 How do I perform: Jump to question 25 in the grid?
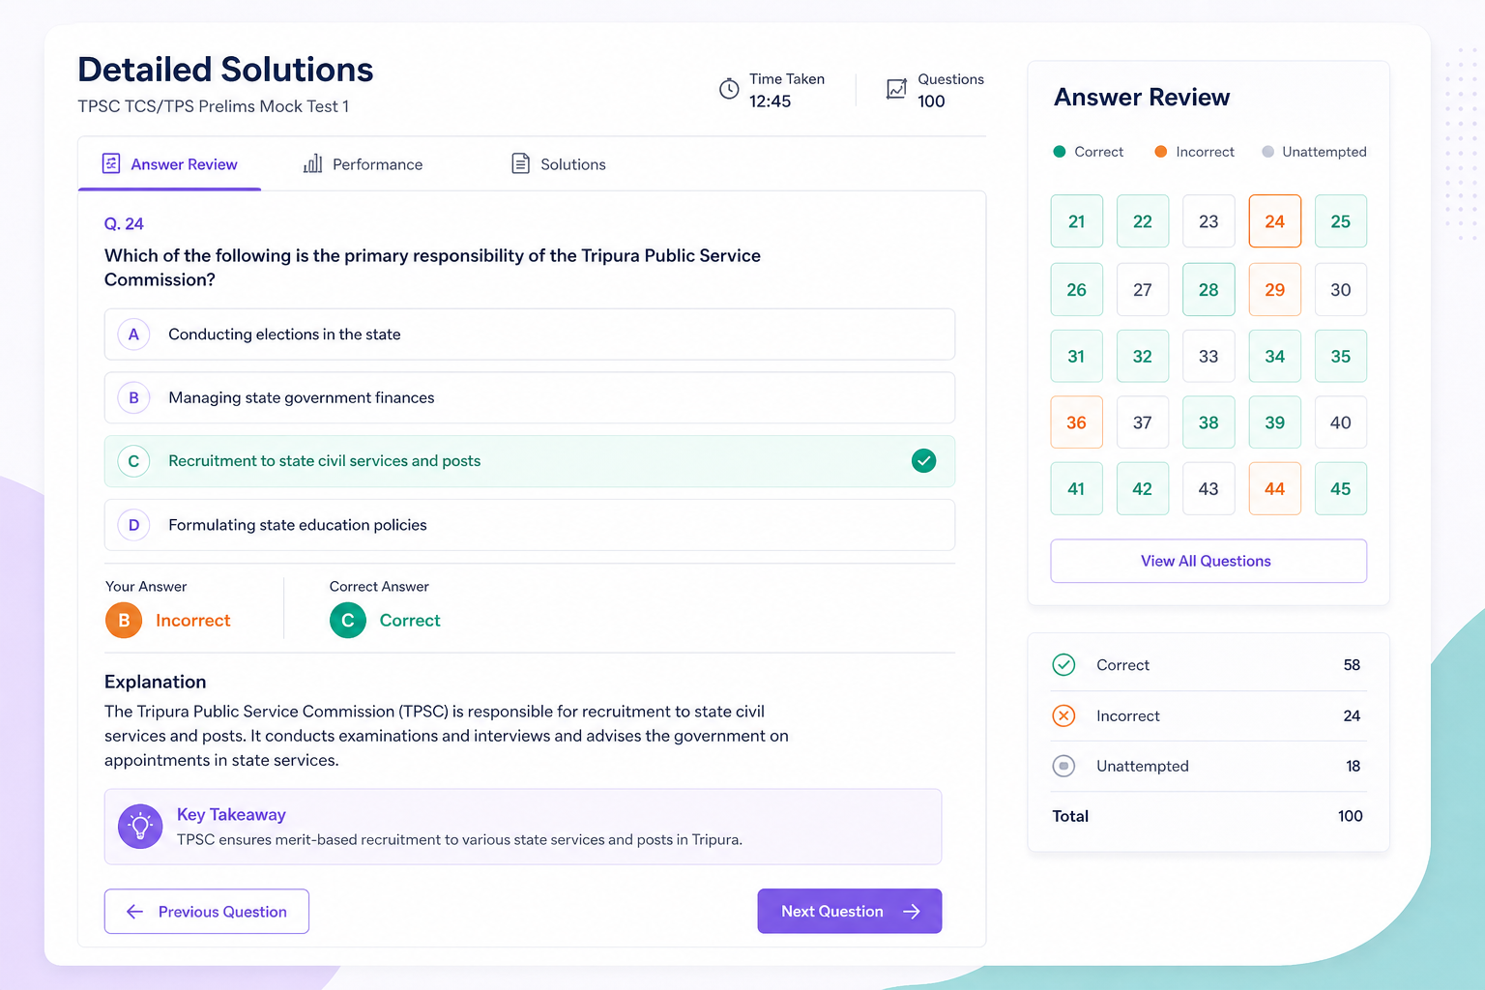pyautogui.click(x=1341, y=221)
